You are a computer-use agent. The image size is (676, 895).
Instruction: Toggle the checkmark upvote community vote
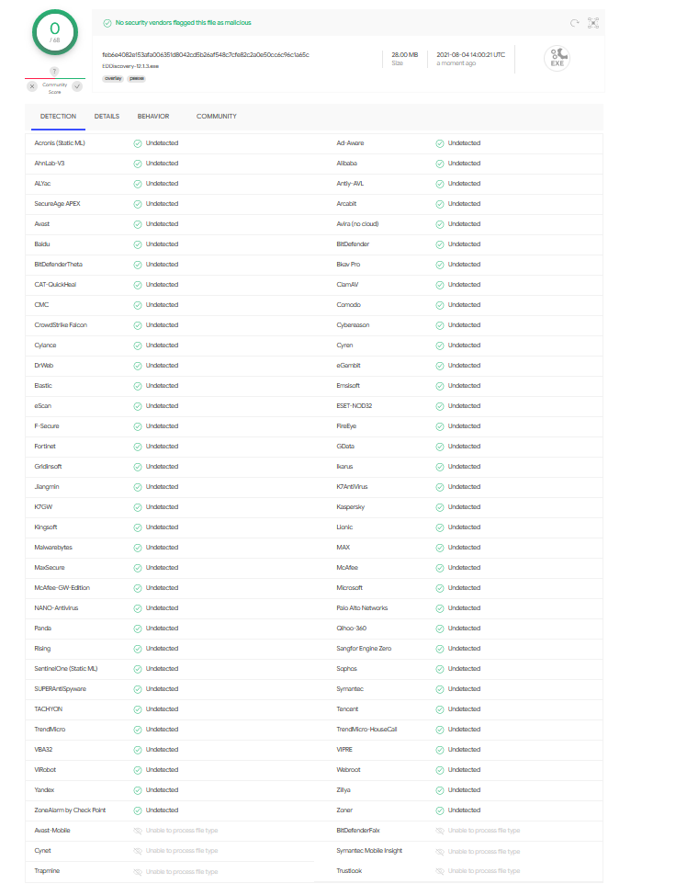[77, 85]
